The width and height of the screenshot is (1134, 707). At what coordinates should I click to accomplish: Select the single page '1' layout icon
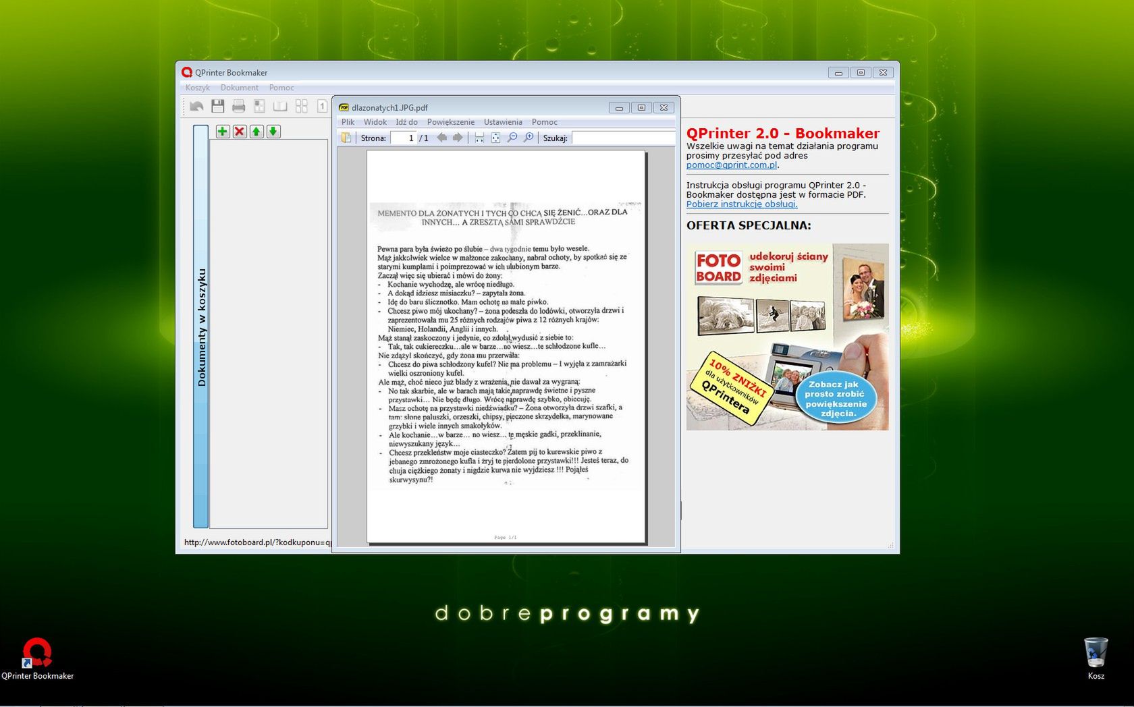coord(322,106)
